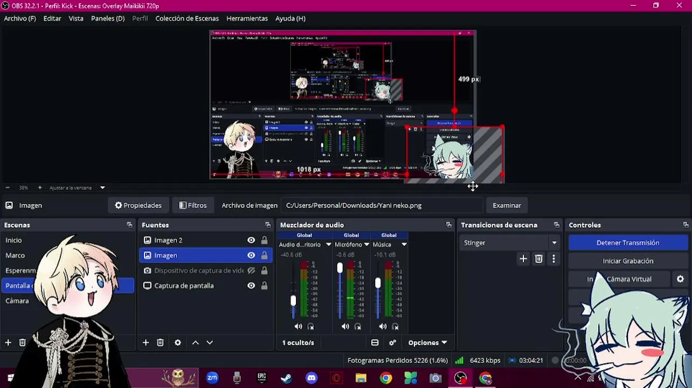The height and width of the screenshot is (388, 692).
Task: Hide the Captura de pantalla source
Action: (251, 286)
